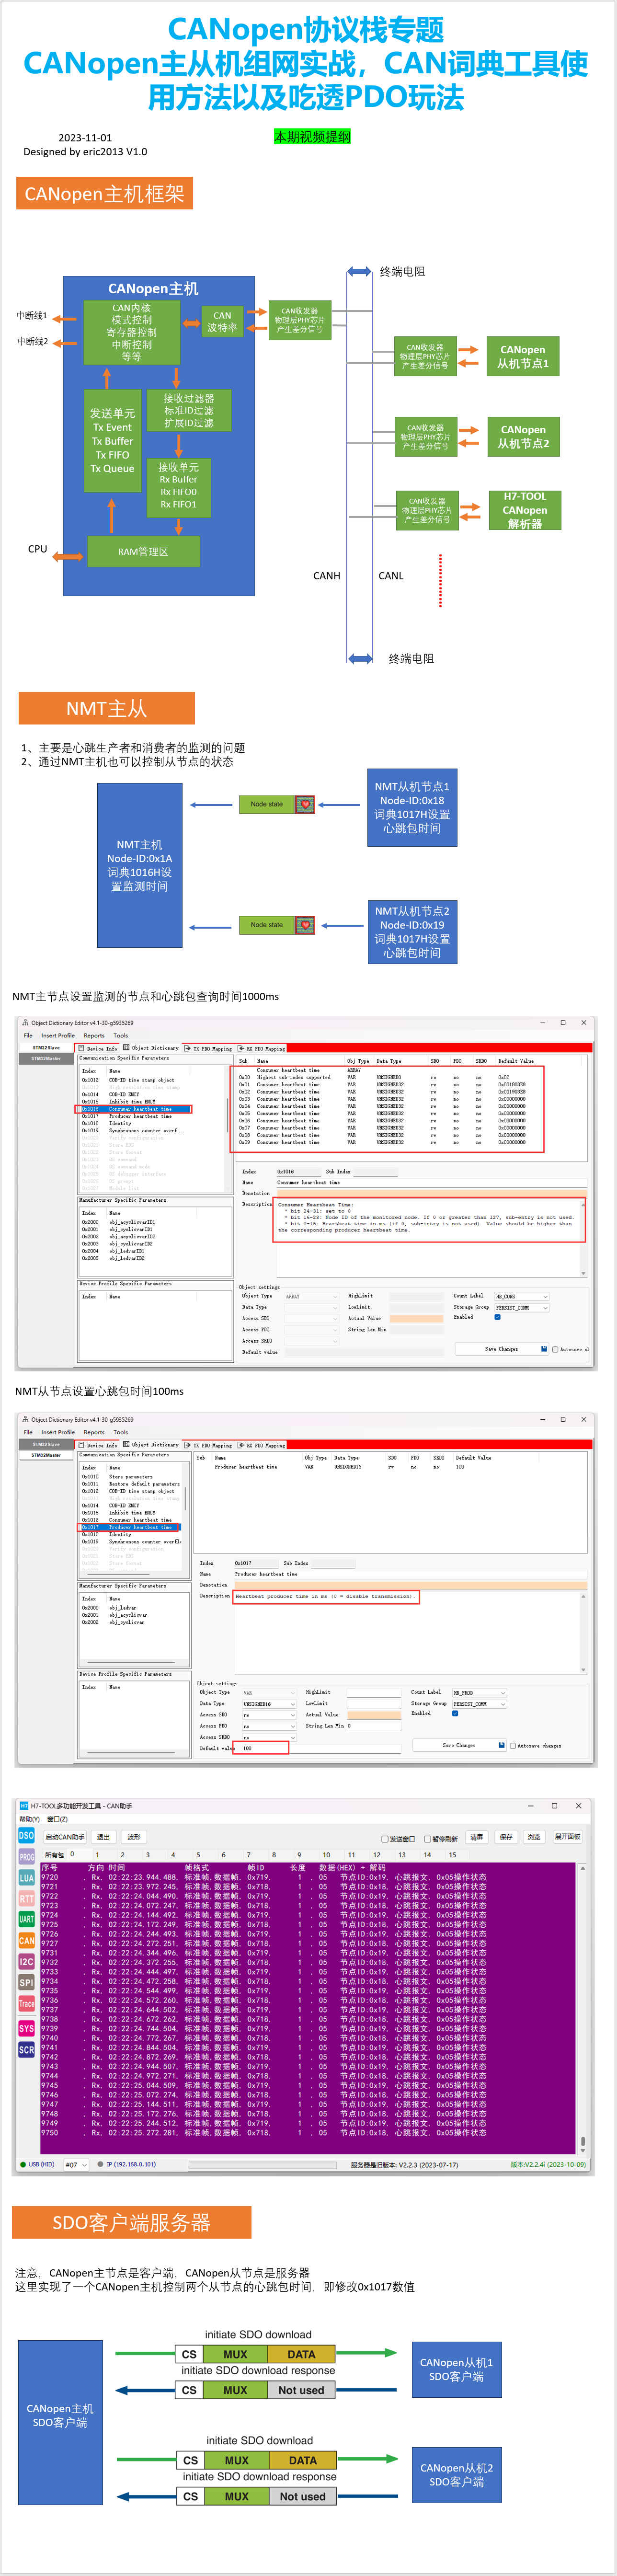The width and height of the screenshot is (617, 2576).
Task: Click save disk icon in 0x1016 editor window
Action: (x=543, y=1349)
